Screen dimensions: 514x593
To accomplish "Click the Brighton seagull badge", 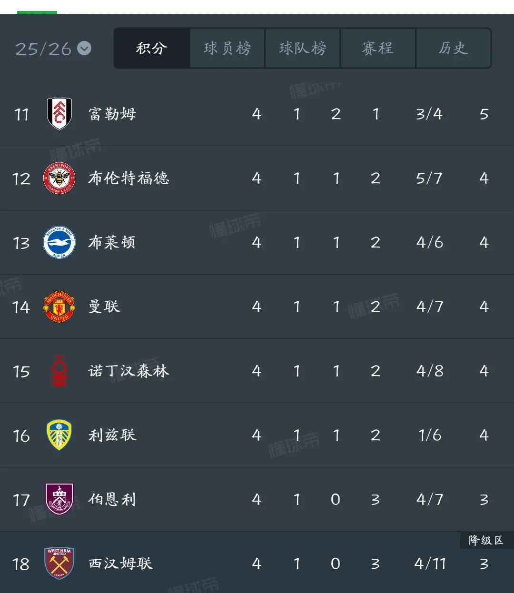I will point(59,242).
